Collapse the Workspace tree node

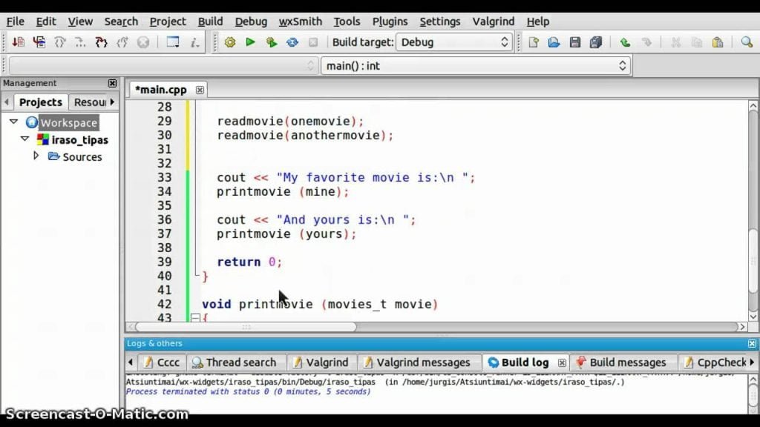[13, 122]
